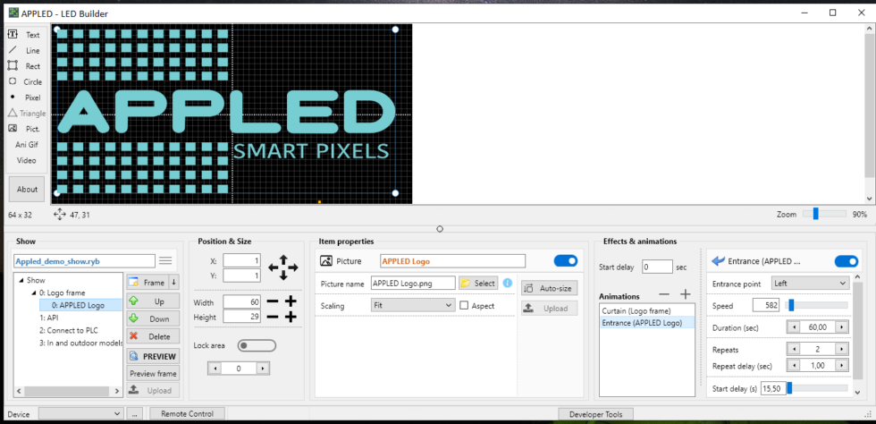Click the Auto-size button

point(549,289)
